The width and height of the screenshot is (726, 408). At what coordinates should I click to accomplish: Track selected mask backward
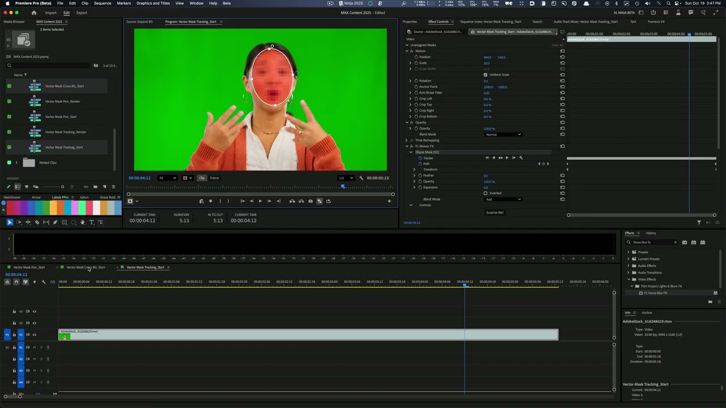(x=493, y=158)
